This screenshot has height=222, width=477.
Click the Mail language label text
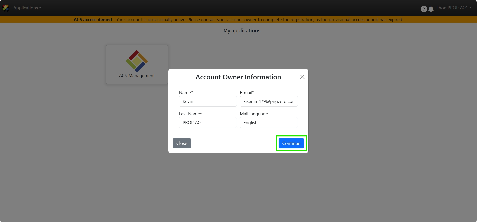pyautogui.click(x=254, y=114)
